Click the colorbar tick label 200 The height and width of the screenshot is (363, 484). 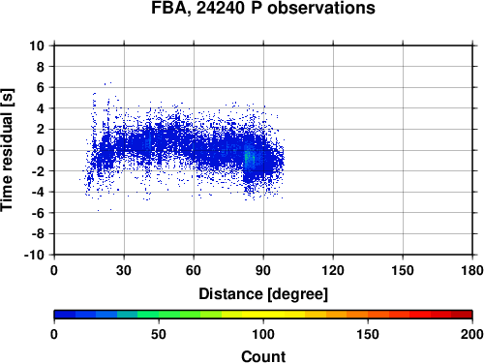472,334
